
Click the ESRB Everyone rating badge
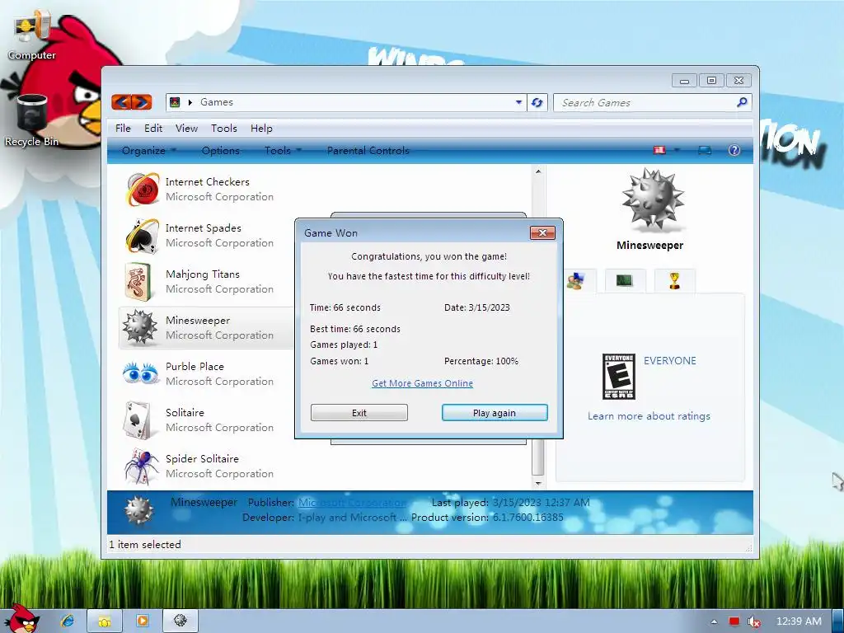tap(619, 376)
